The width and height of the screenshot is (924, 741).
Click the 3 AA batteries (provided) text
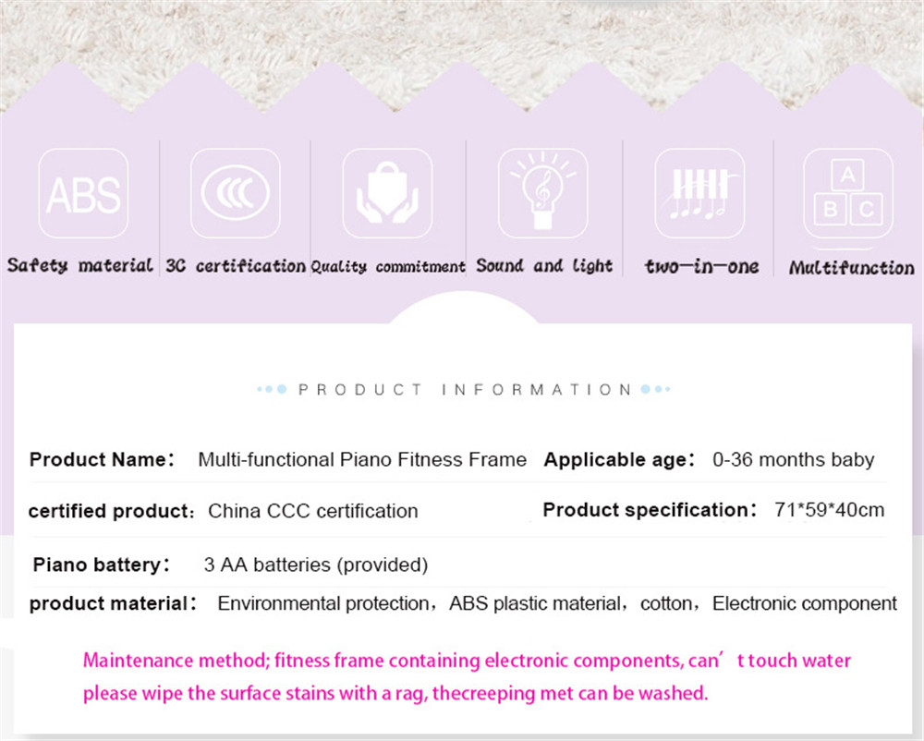point(316,565)
